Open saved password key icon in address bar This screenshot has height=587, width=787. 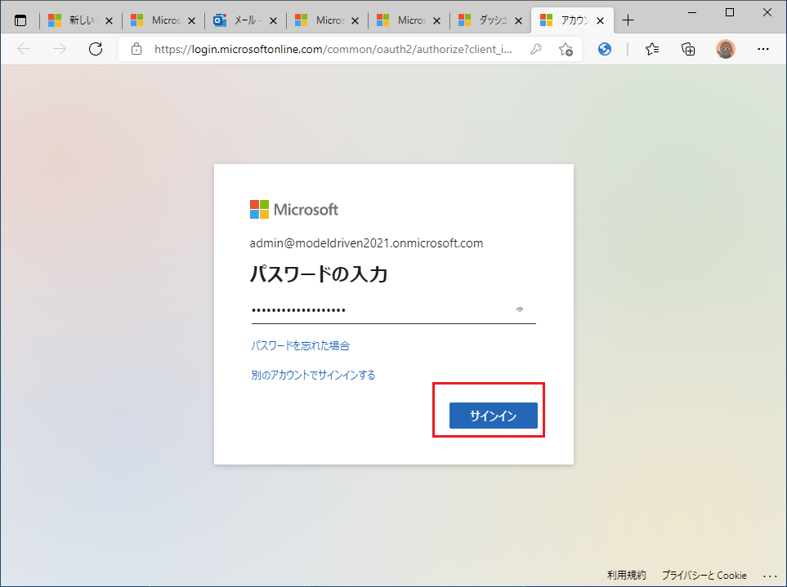(x=536, y=49)
